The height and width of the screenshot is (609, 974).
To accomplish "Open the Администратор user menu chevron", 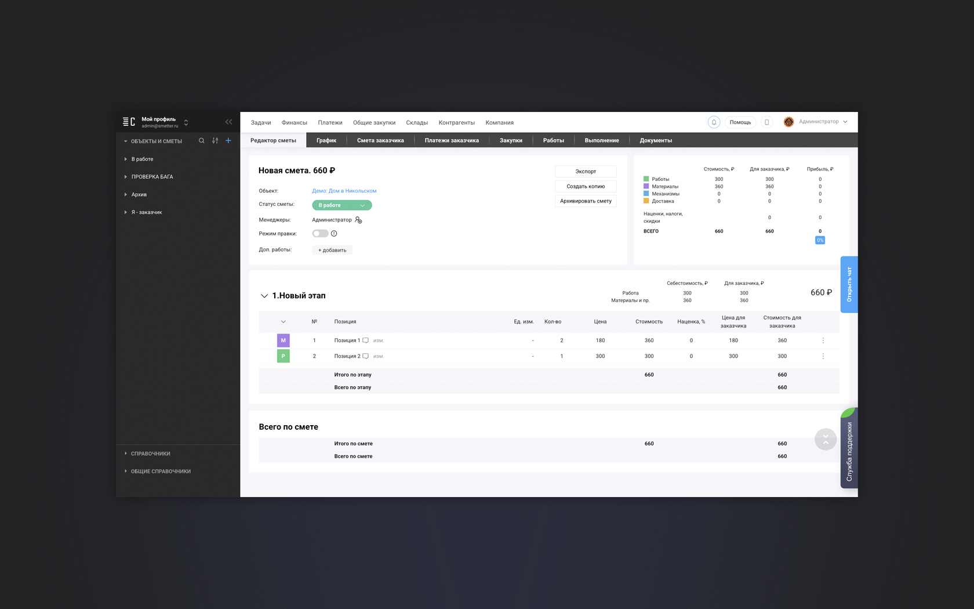I will (x=845, y=122).
